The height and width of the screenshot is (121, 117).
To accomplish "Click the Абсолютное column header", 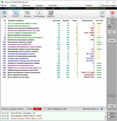I will tap(87, 20).
